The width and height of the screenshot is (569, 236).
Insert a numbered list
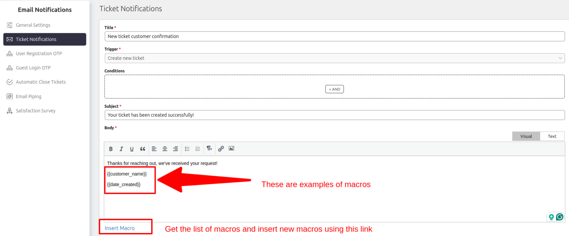[198, 149]
